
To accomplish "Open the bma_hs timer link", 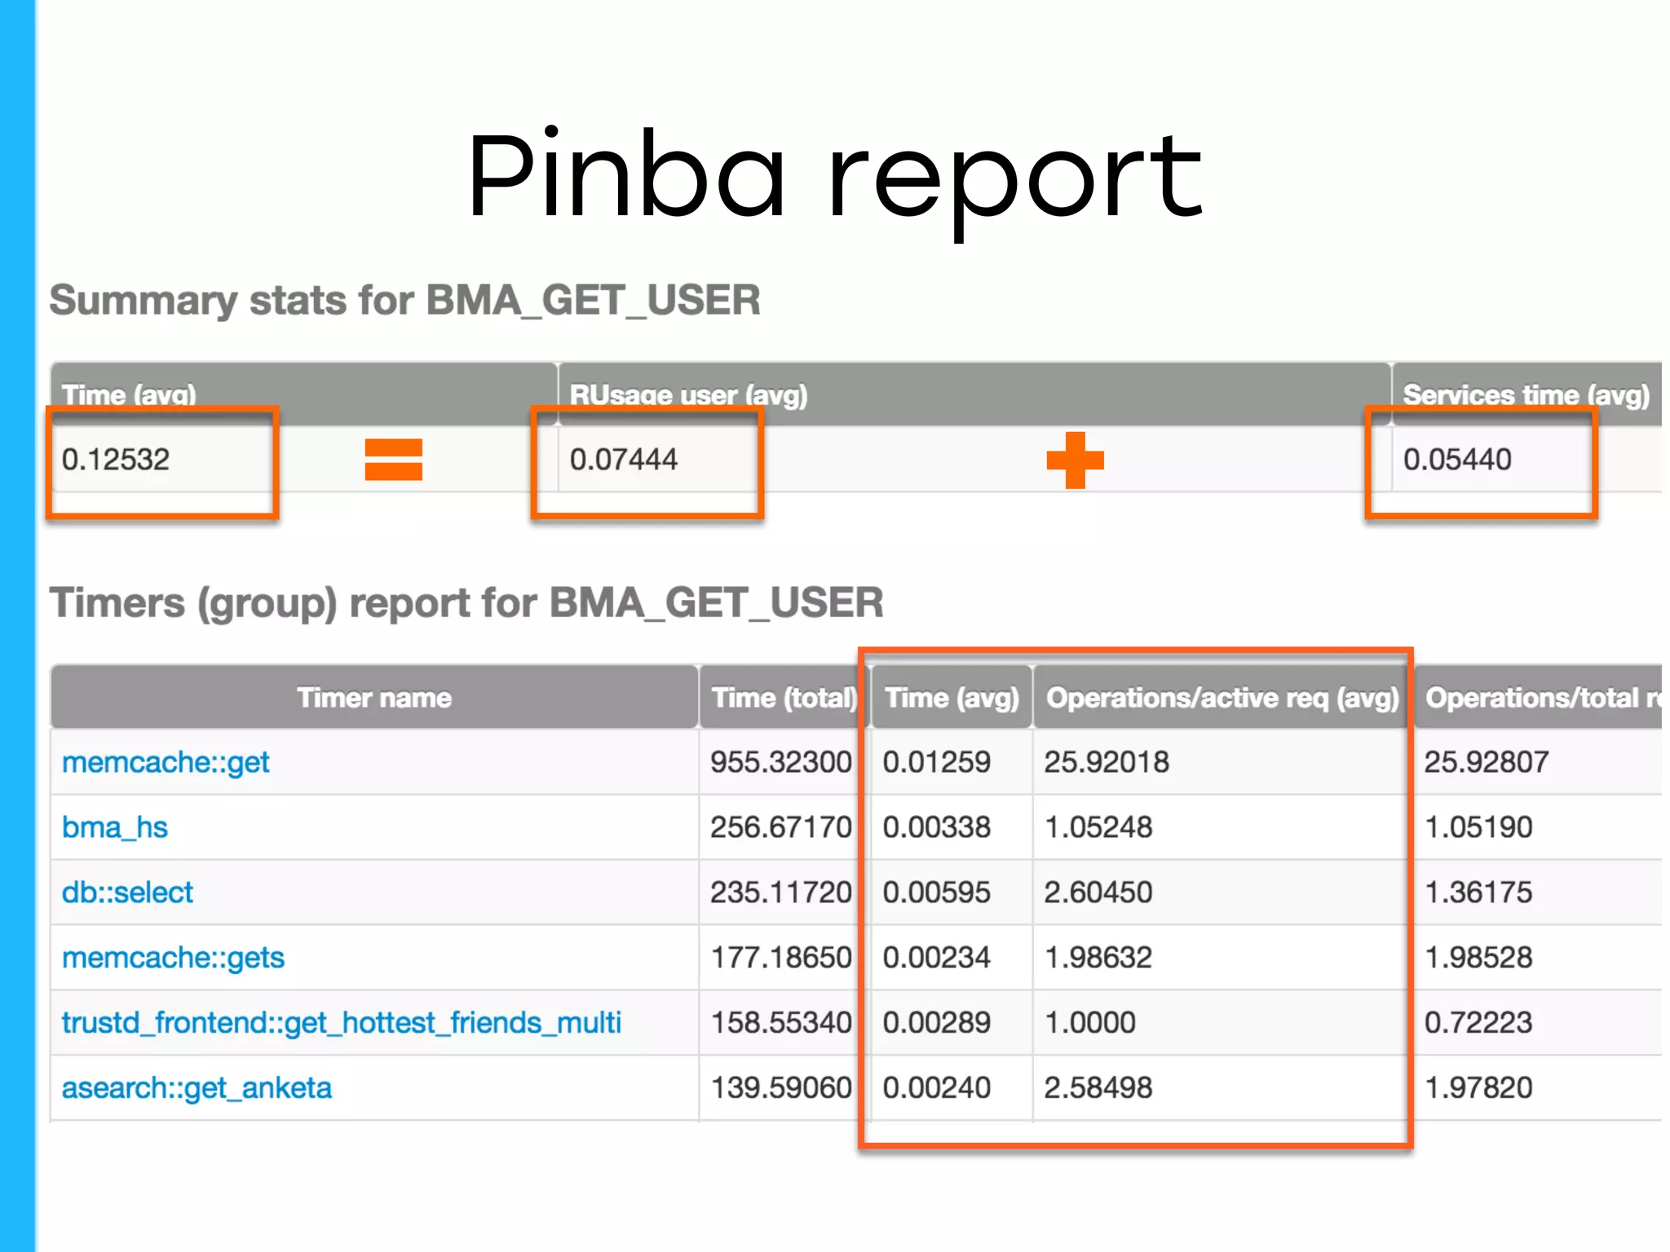I will 115,827.
